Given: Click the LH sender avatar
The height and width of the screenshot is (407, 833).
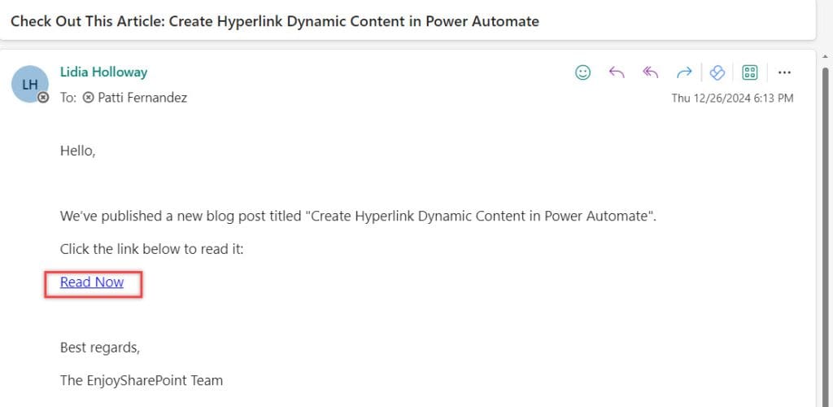Looking at the screenshot, I should tap(30, 84).
